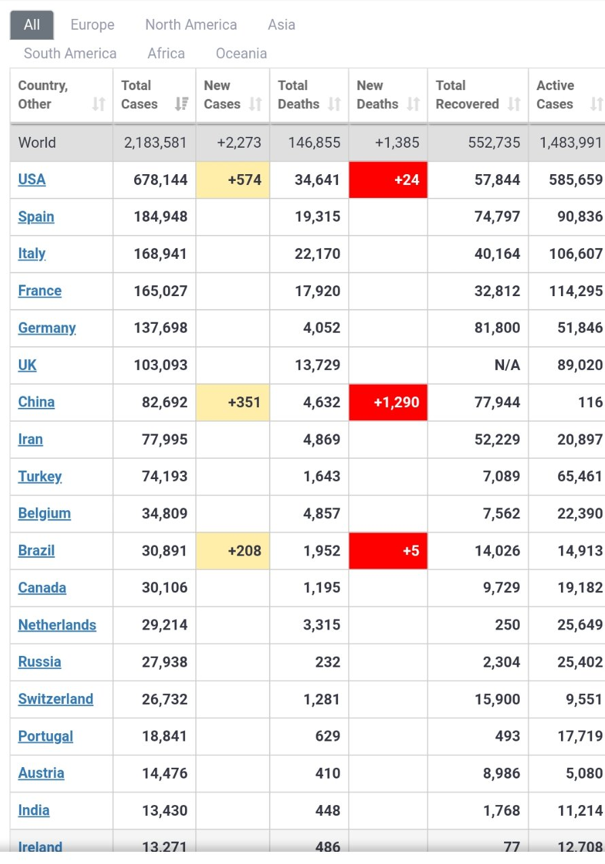
Task: Sort by New Deaths arrows icon
Action: tap(413, 104)
